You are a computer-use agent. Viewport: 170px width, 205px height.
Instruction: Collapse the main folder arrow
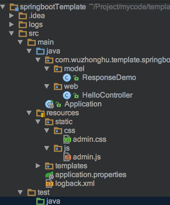point(20,42)
